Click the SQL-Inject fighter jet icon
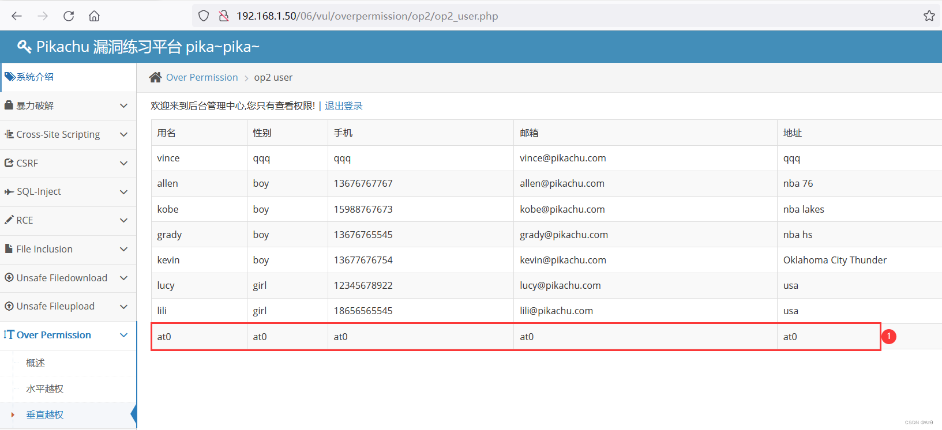The image size is (942, 430). click(9, 191)
